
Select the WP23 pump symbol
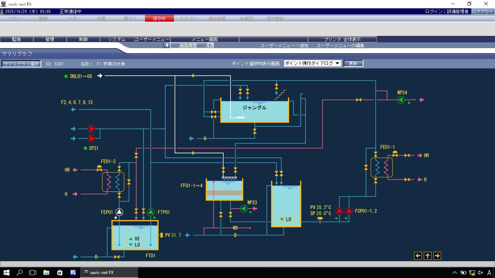(x=244, y=208)
